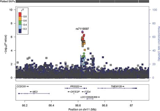Click the green circle SNP marker
This screenshot has width=160, height=111.
point(84,53)
